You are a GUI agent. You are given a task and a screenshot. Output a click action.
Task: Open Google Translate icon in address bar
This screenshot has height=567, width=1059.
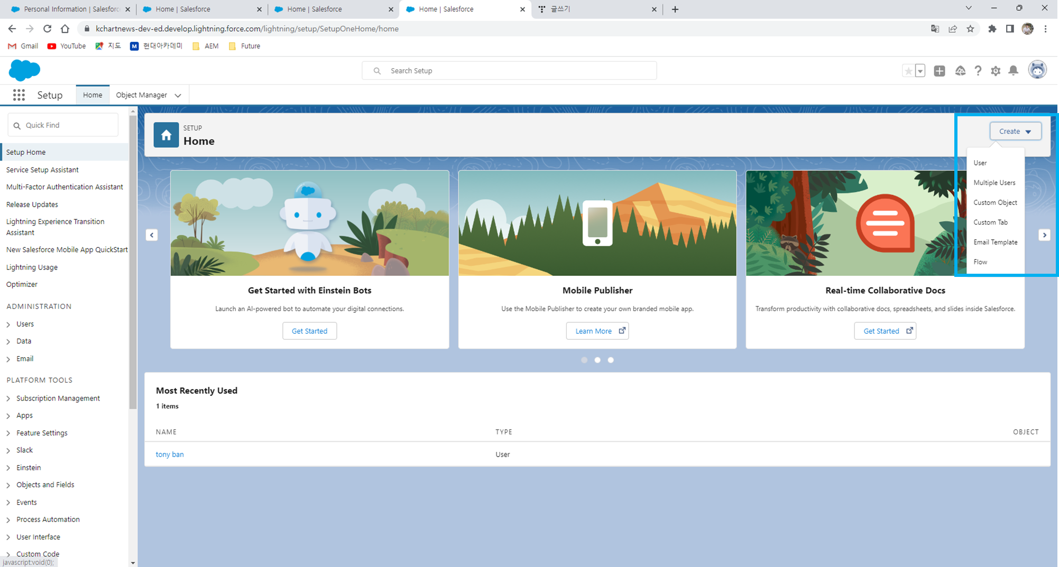935,29
